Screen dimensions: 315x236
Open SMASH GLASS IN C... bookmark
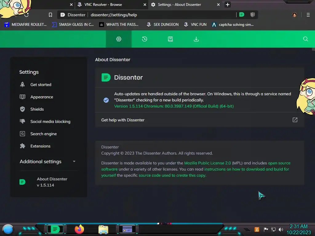coord(73,25)
